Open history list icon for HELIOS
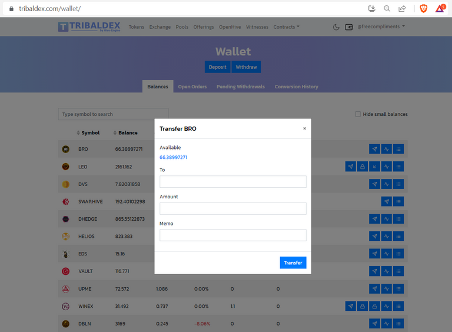The image size is (452, 332). pos(398,236)
